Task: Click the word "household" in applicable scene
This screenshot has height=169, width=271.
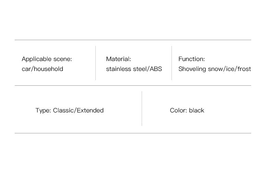Action: (x=48, y=69)
